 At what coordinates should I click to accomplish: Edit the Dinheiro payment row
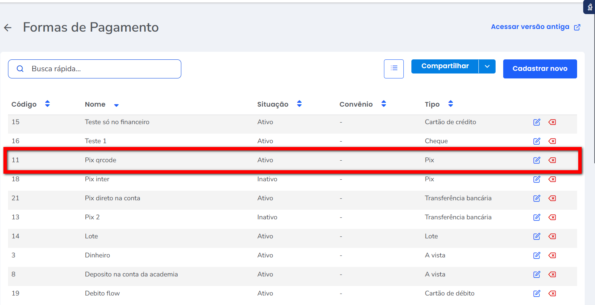(x=537, y=255)
